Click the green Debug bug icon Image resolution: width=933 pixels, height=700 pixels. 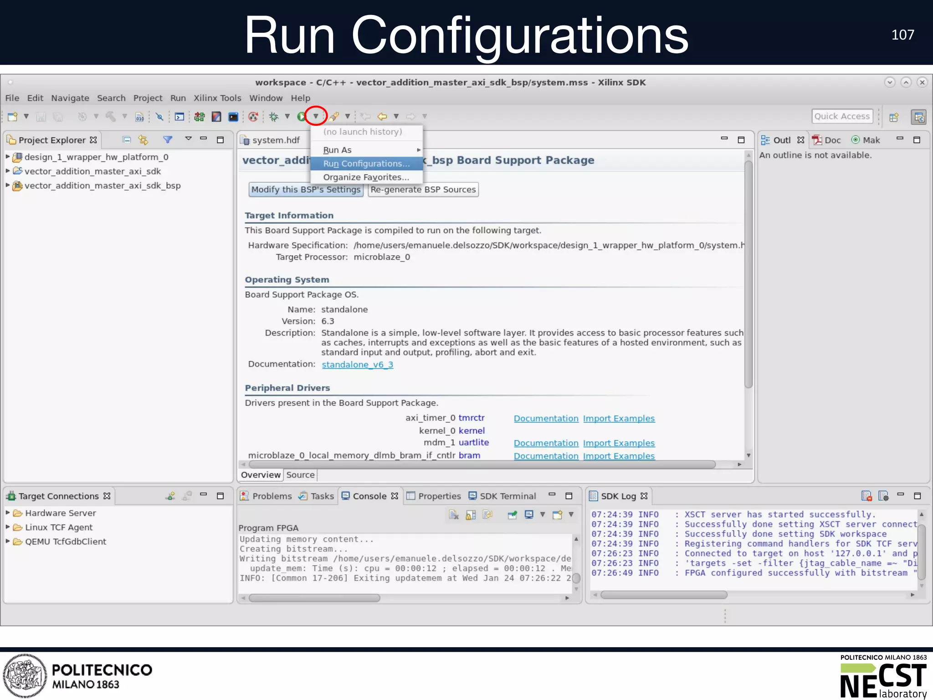tap(274, 117)
